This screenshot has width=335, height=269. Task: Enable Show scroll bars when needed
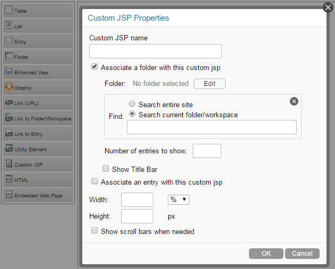click(x=95, y=231)
